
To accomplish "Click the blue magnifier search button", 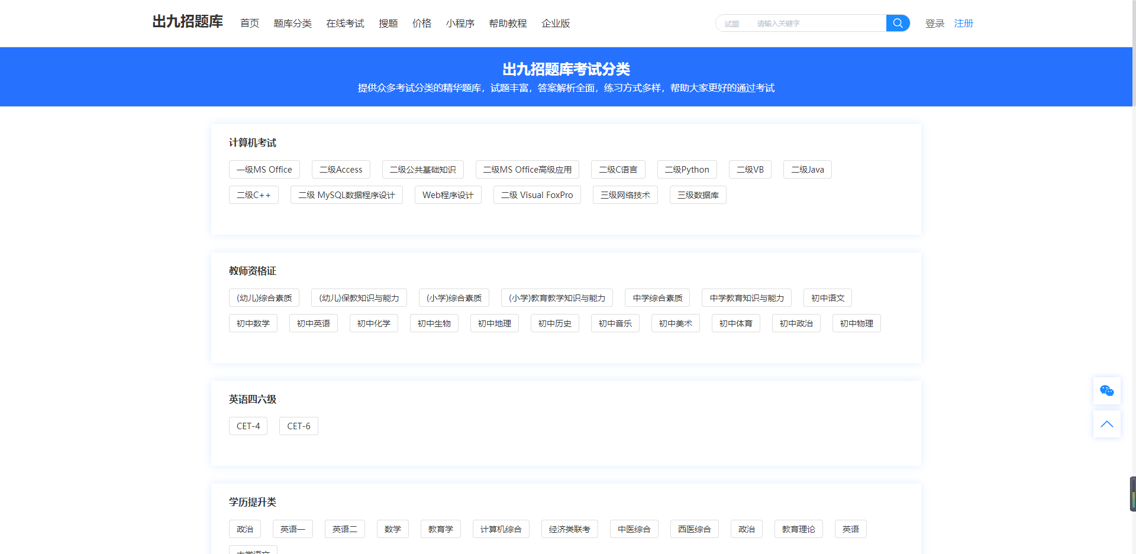I will click(898, 23).
